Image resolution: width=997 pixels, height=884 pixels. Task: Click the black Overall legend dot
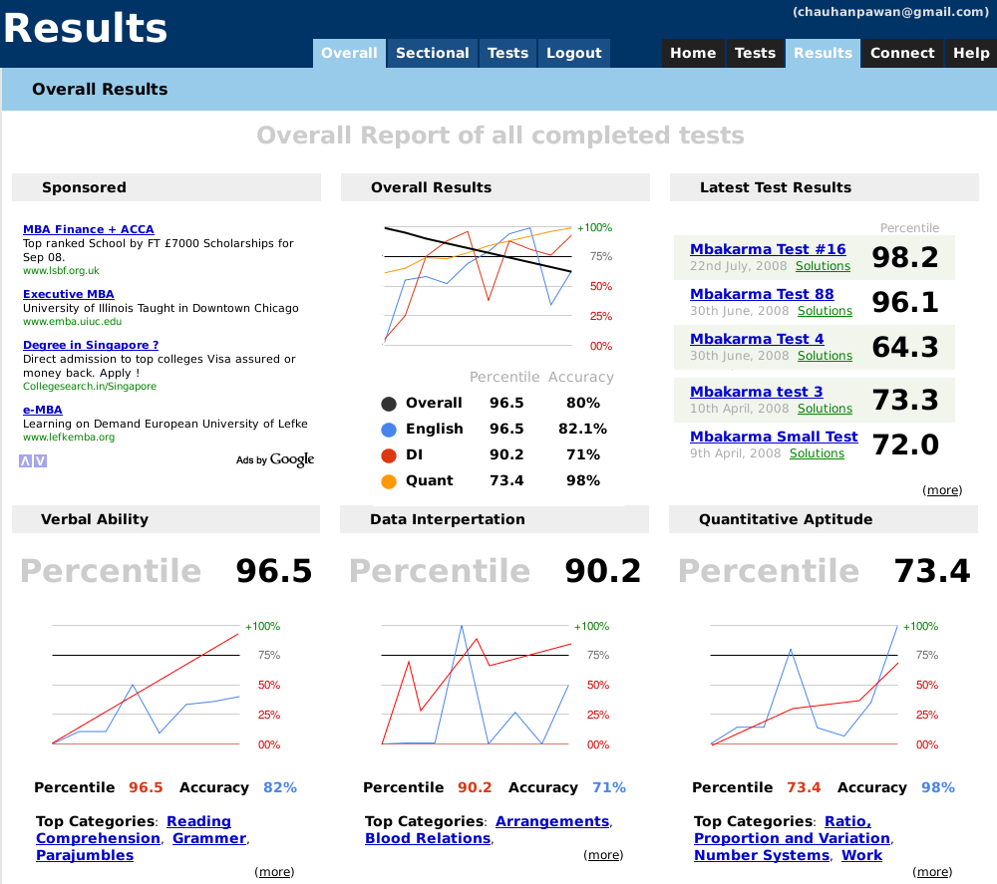(x=389, y=404)
